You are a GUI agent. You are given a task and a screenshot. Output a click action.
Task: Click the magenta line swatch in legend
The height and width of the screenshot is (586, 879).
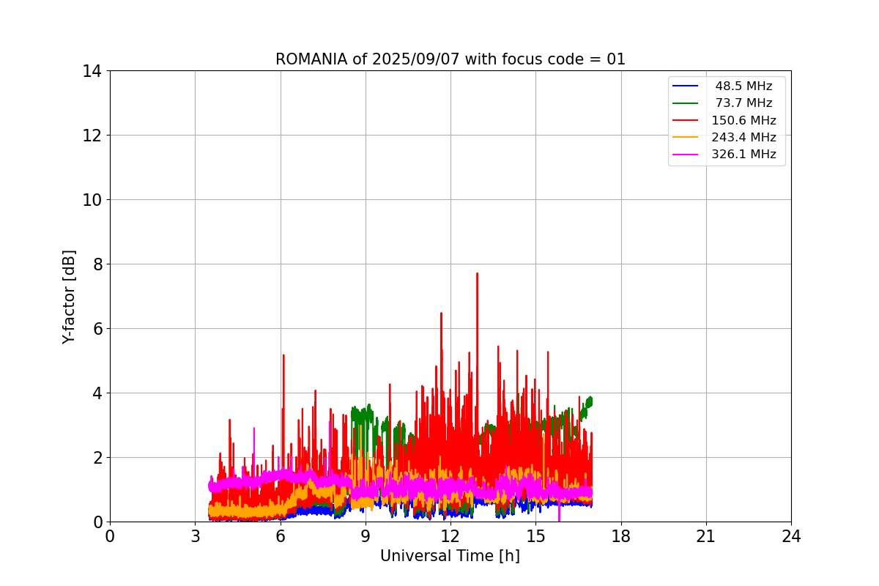click(686, 155)
